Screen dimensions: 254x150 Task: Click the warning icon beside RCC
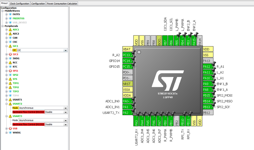click(x=10, y=63)
